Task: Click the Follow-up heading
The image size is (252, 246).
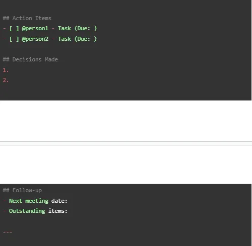Action: pos(22,190)
